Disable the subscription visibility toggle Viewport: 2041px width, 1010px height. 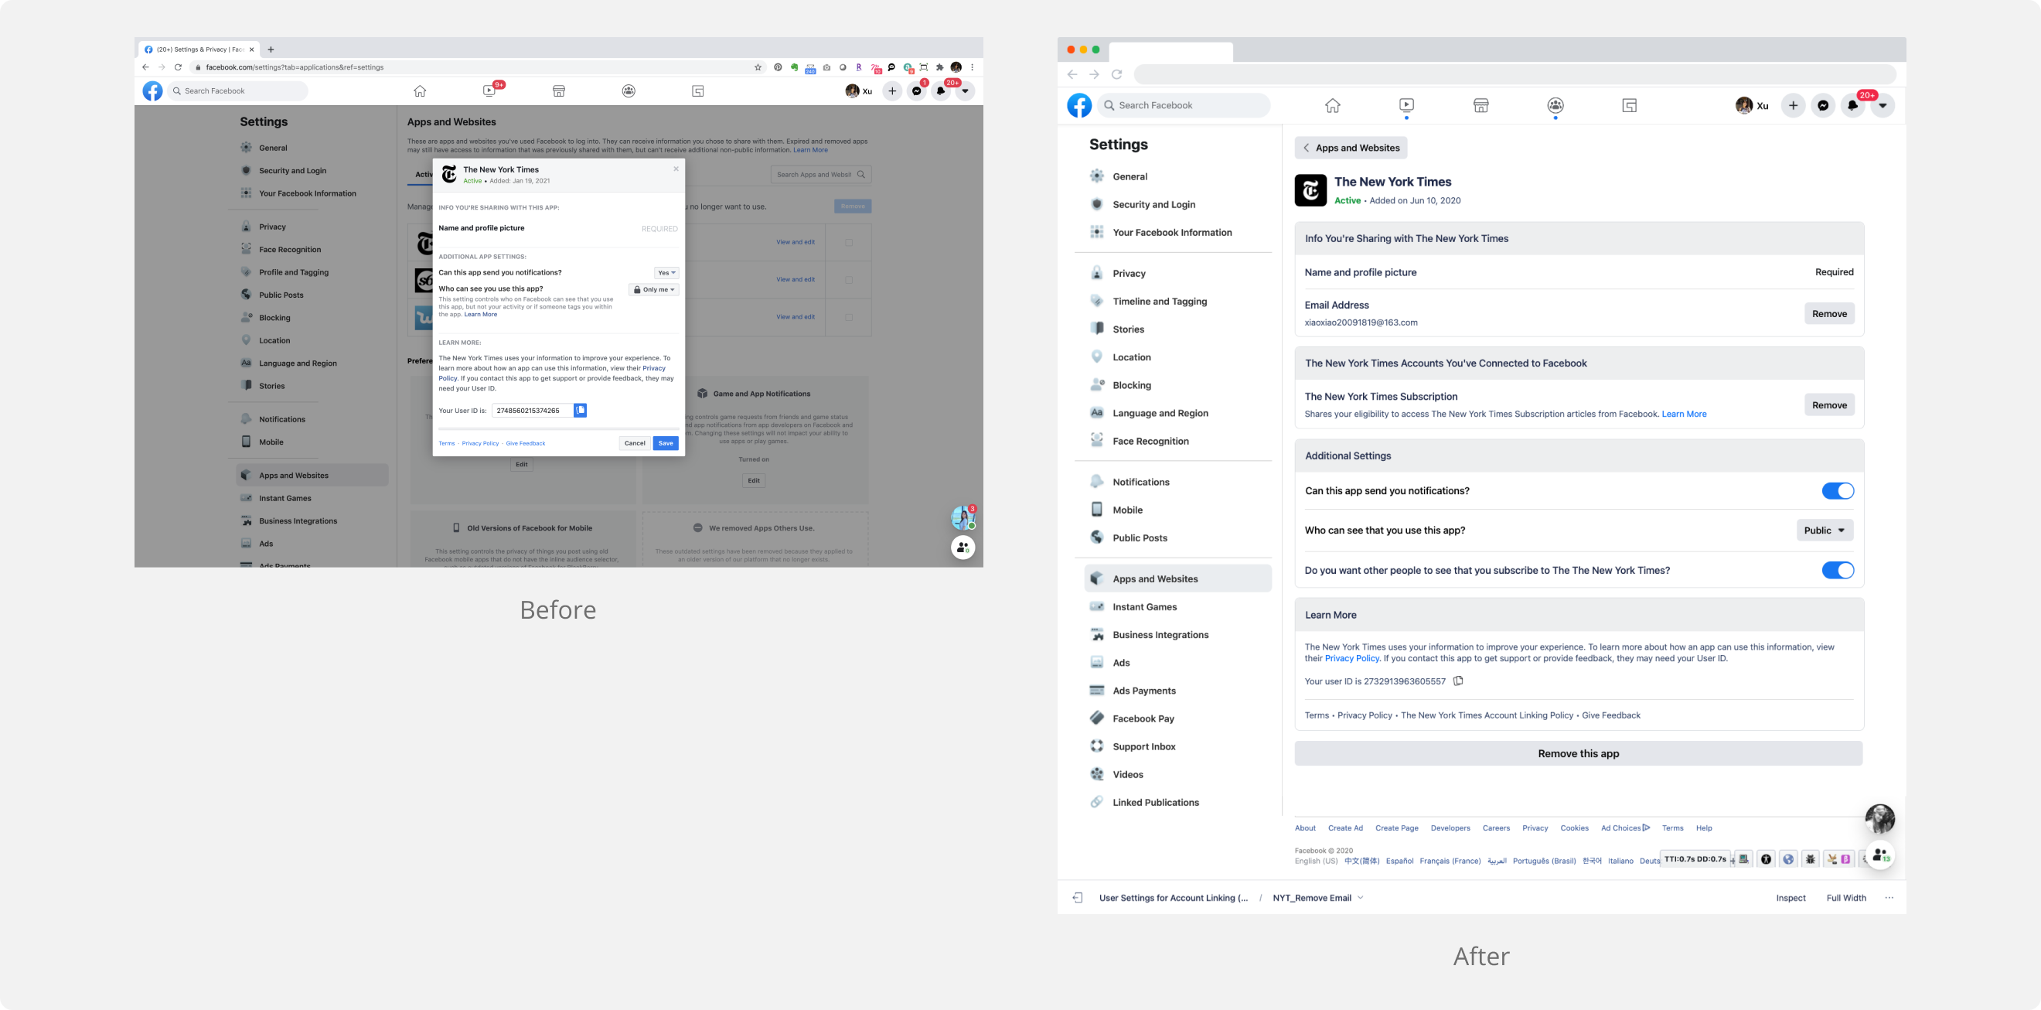click(x=1838, y=571)
